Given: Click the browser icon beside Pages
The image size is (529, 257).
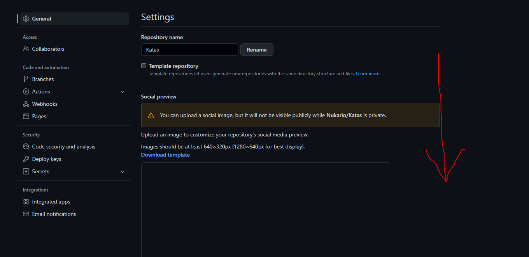Looking at the screenshot, I should (26, 116).
